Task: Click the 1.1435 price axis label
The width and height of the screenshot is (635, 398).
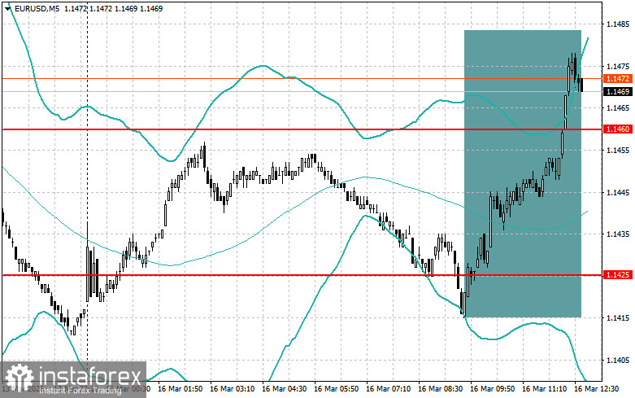Action: coord(618,234)
